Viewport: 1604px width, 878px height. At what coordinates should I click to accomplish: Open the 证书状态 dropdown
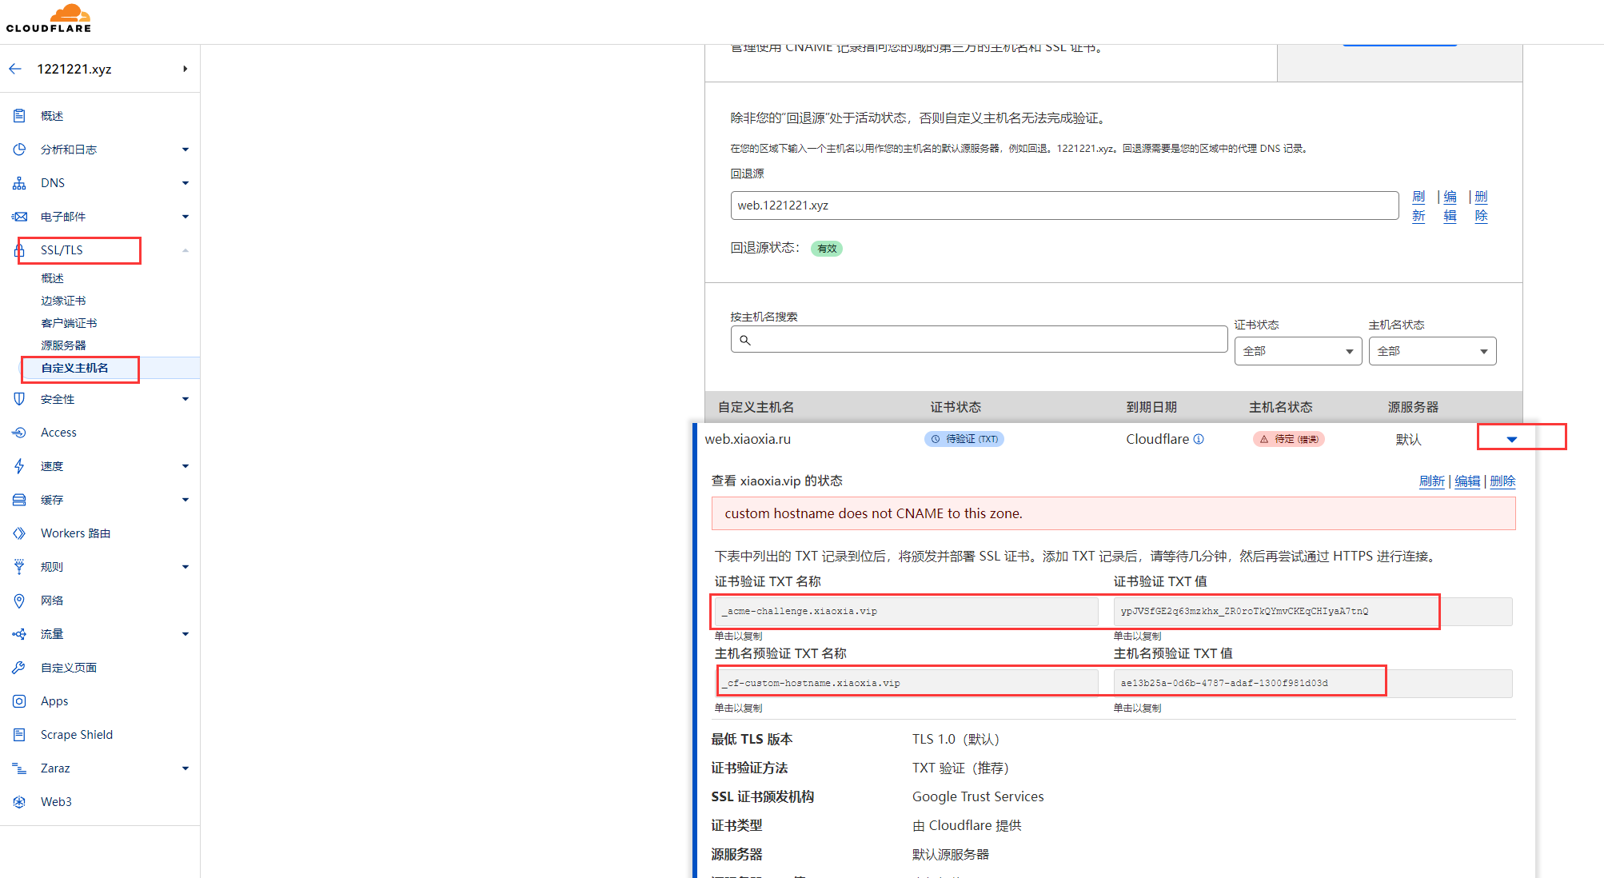click(1297, 351)
